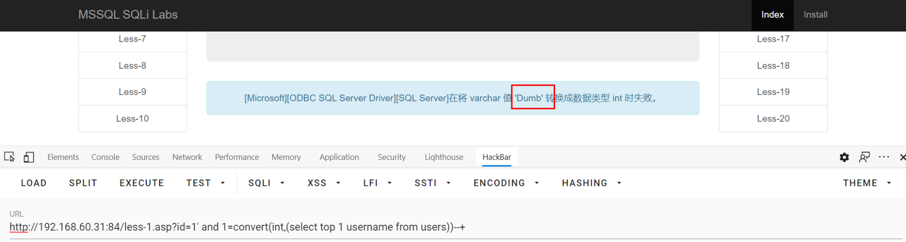This screenshot has height=242, width=906.
Task: Select the DevTools inspect element icon
Action: click(x=9, y=157)
